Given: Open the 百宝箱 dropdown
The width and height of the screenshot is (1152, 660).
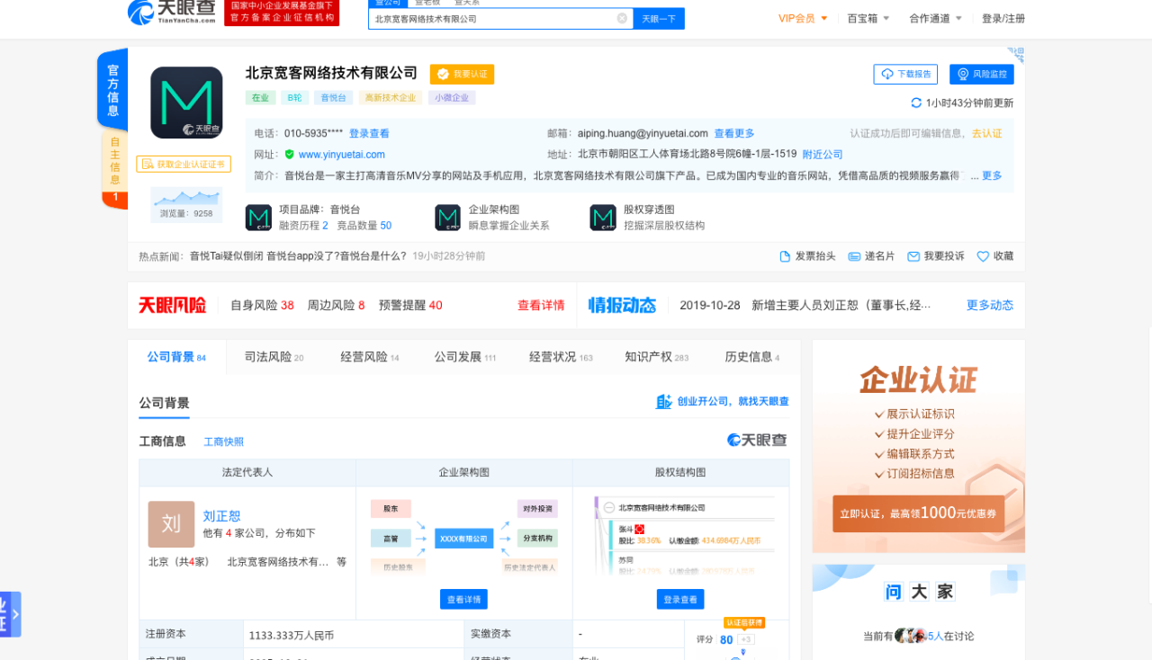Looking at the screenshot, I should click(x=868, y=18).
